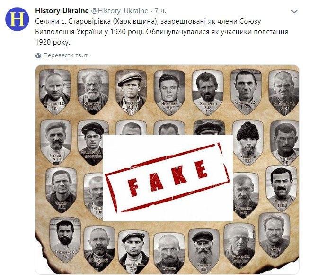The width and height of the screenshot is (309, 275).
Task: Open the @History_Ukraine handle link
Action: click(x=119, y=11)
